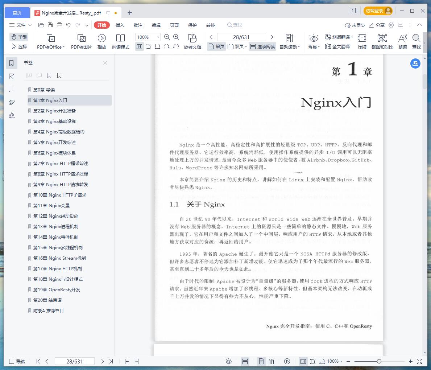Go to next page in ribbon
The image size is (431, 370).
pos(272,37)
